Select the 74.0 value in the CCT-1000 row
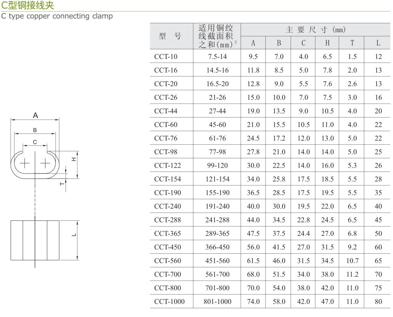This screenshot has width=393, height=317. [x=253, y=301]
